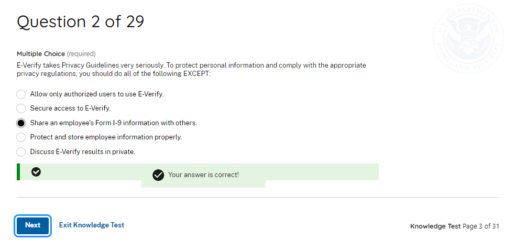Click the checkmark icon at the banner's left edge
515x251 pixels.
pos(36,172)
